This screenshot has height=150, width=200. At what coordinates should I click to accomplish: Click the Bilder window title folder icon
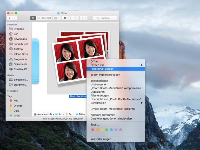click(58, 13)
